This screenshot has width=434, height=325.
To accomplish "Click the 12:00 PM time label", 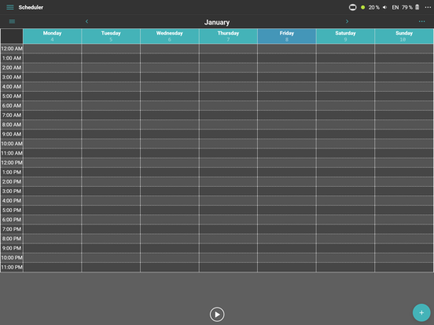I will 12,162.
